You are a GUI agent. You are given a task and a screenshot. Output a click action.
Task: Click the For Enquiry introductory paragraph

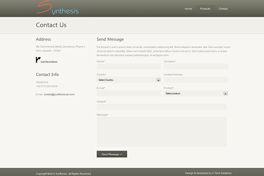click(163, 51)
